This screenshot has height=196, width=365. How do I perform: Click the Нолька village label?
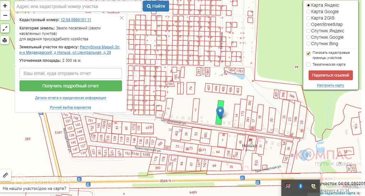tap(249, 146)
